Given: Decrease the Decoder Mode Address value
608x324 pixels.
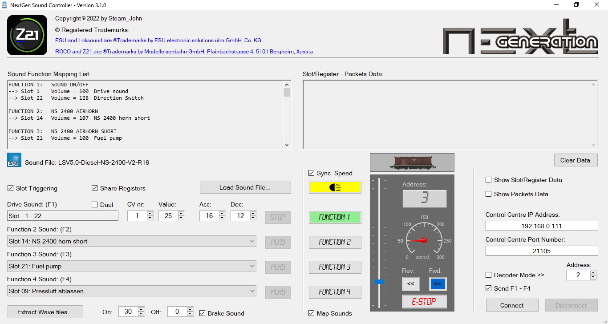Looking at the screenshot, I should coord(593,277).
